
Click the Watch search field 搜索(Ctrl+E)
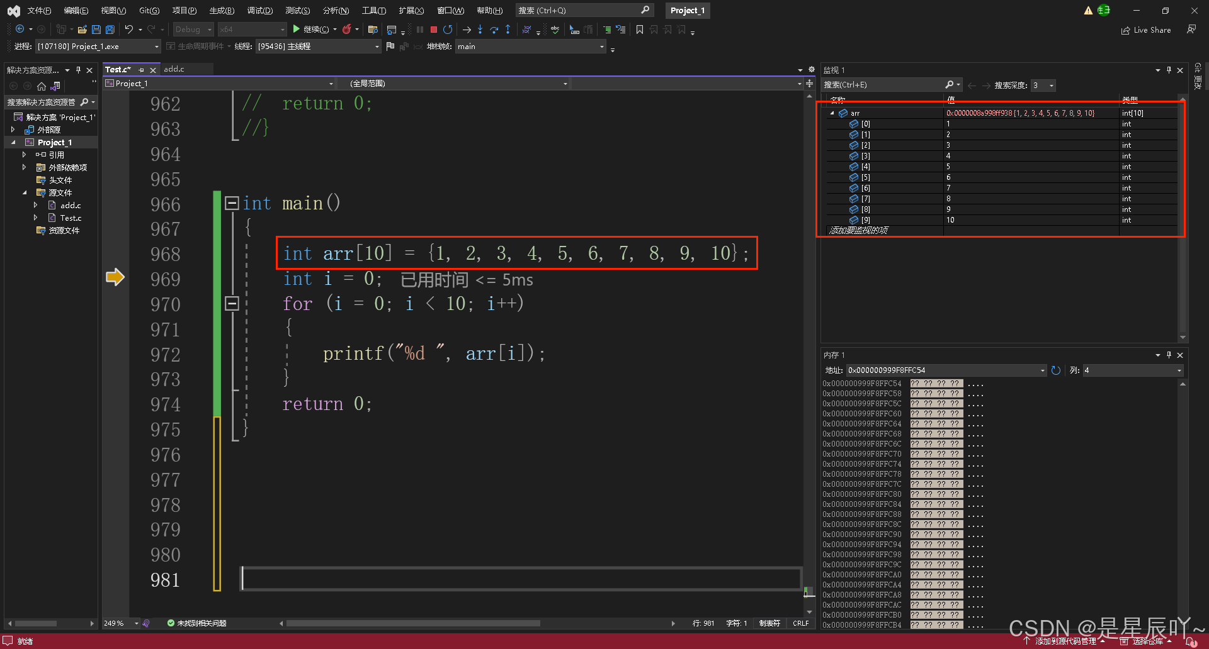(892, 85)
